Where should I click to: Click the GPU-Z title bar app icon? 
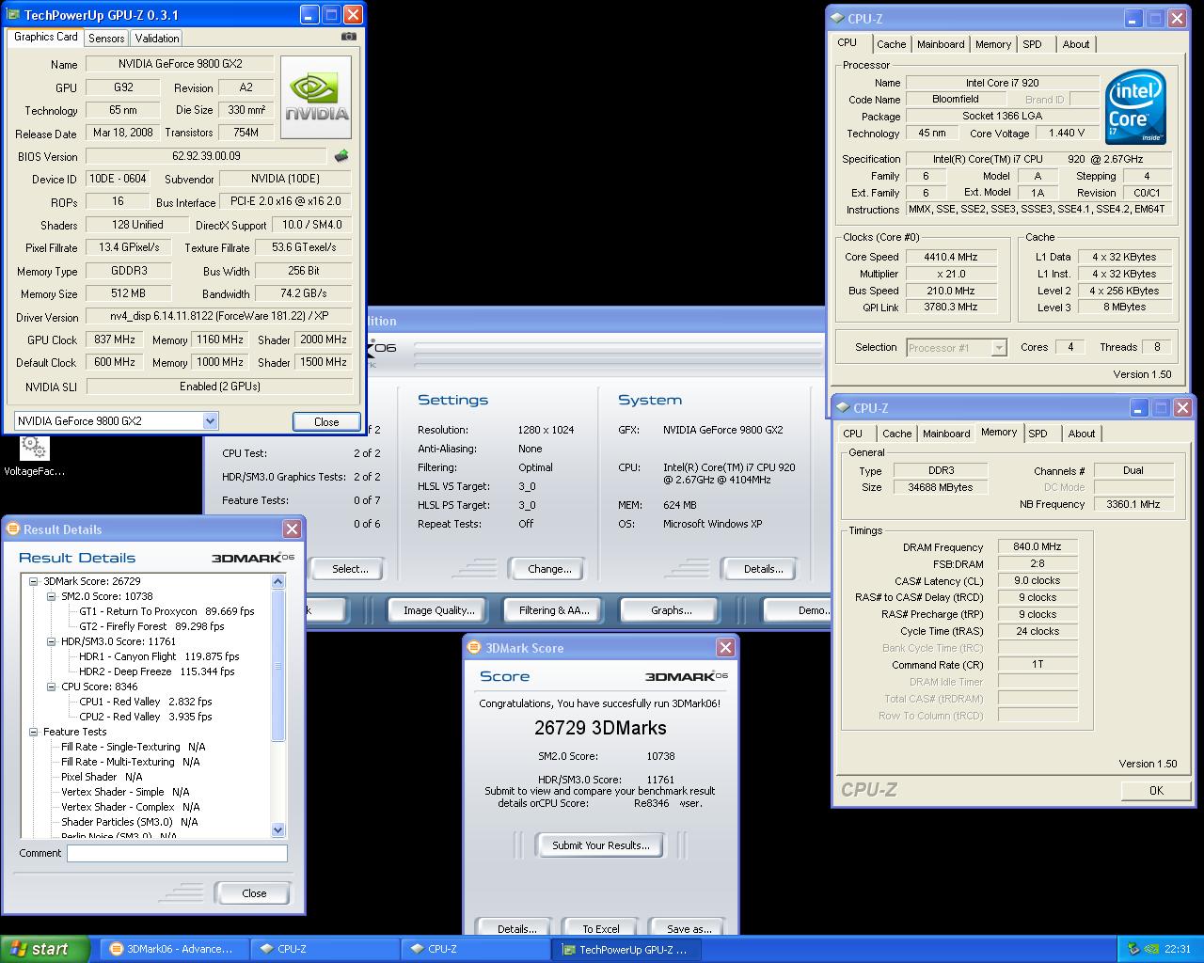point(13,15)
